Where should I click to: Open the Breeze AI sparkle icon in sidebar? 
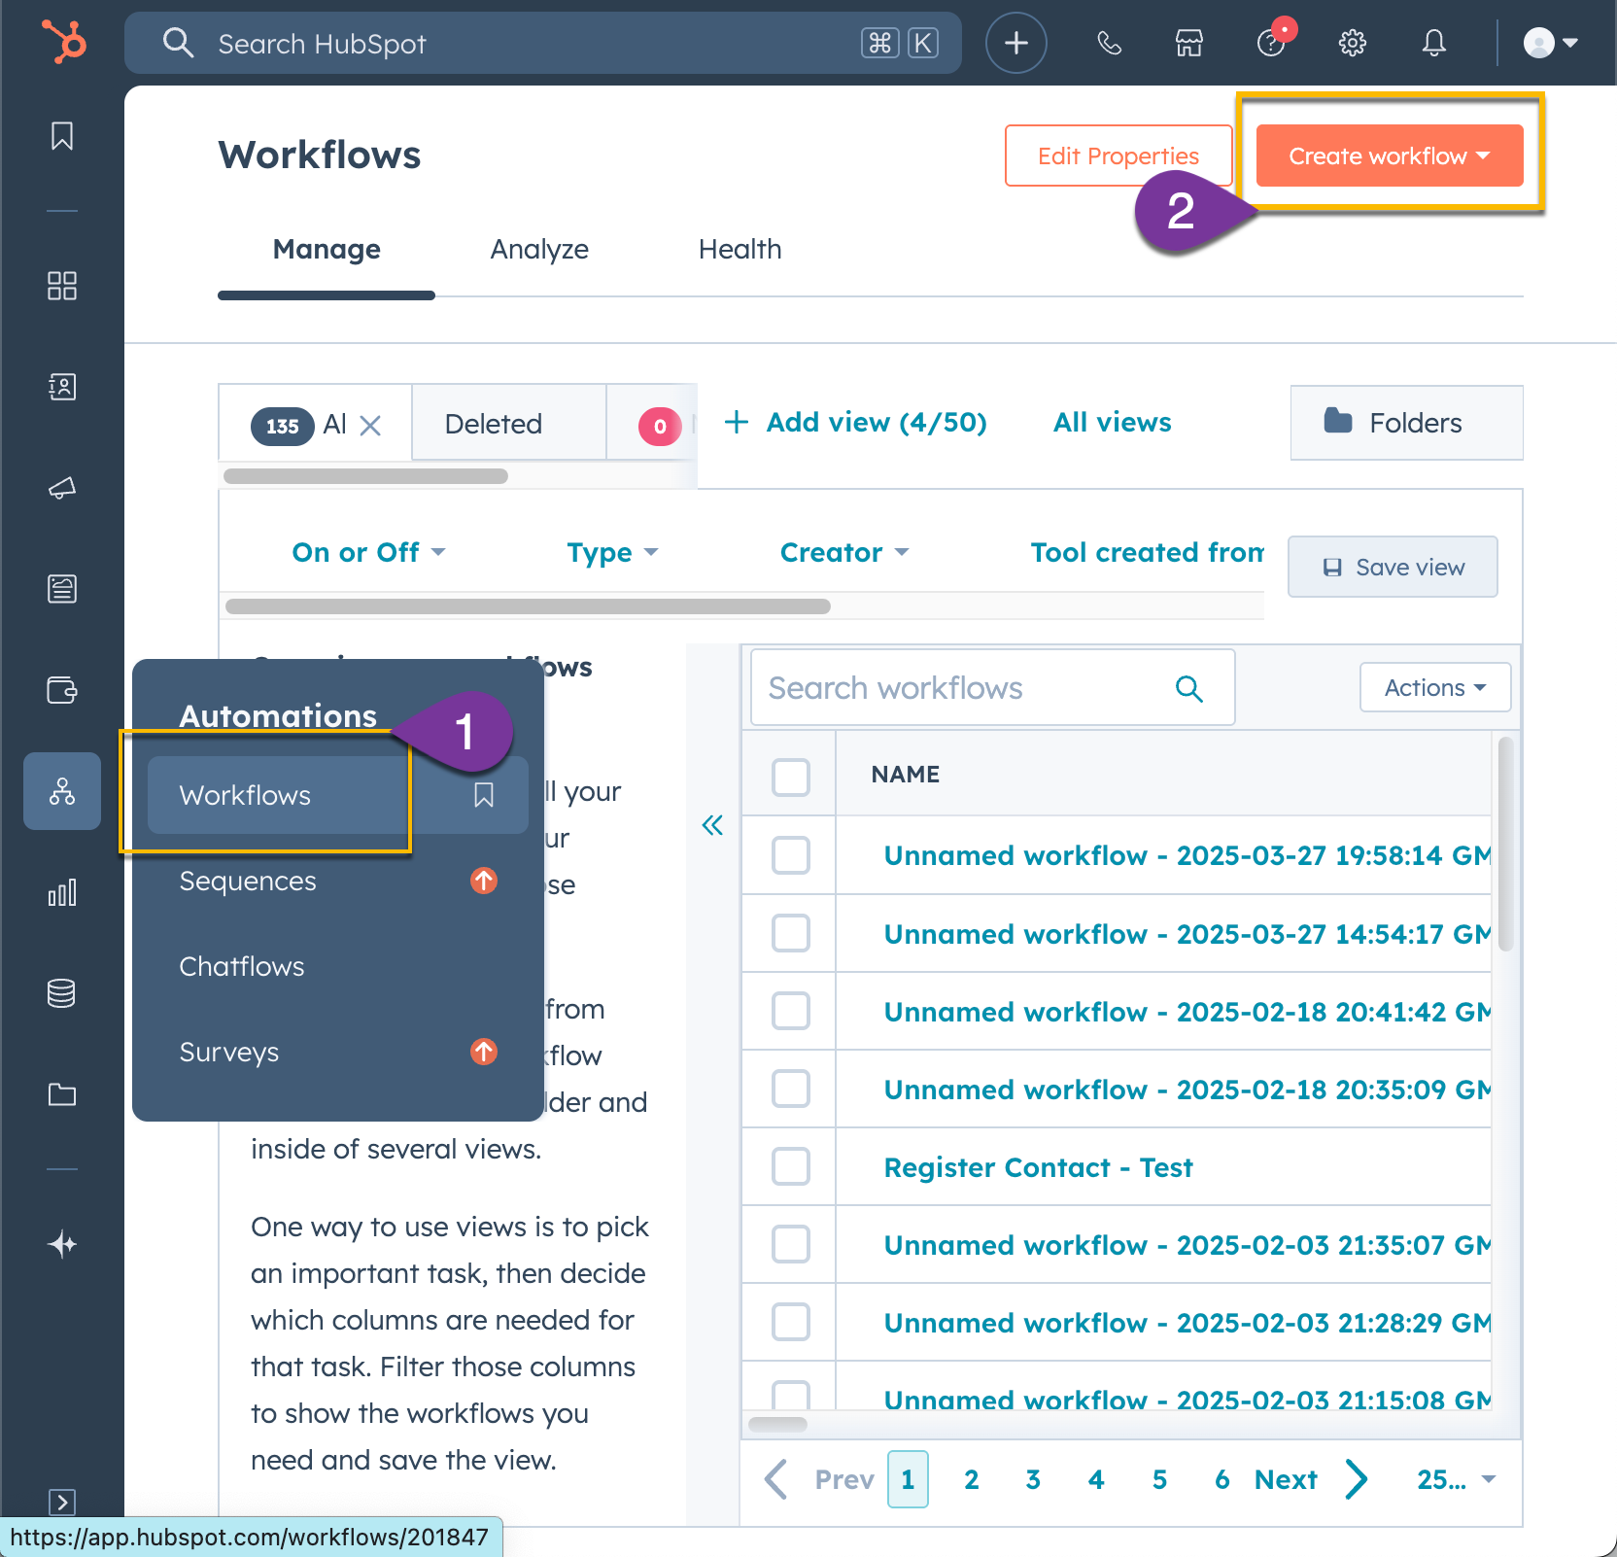62,1244
